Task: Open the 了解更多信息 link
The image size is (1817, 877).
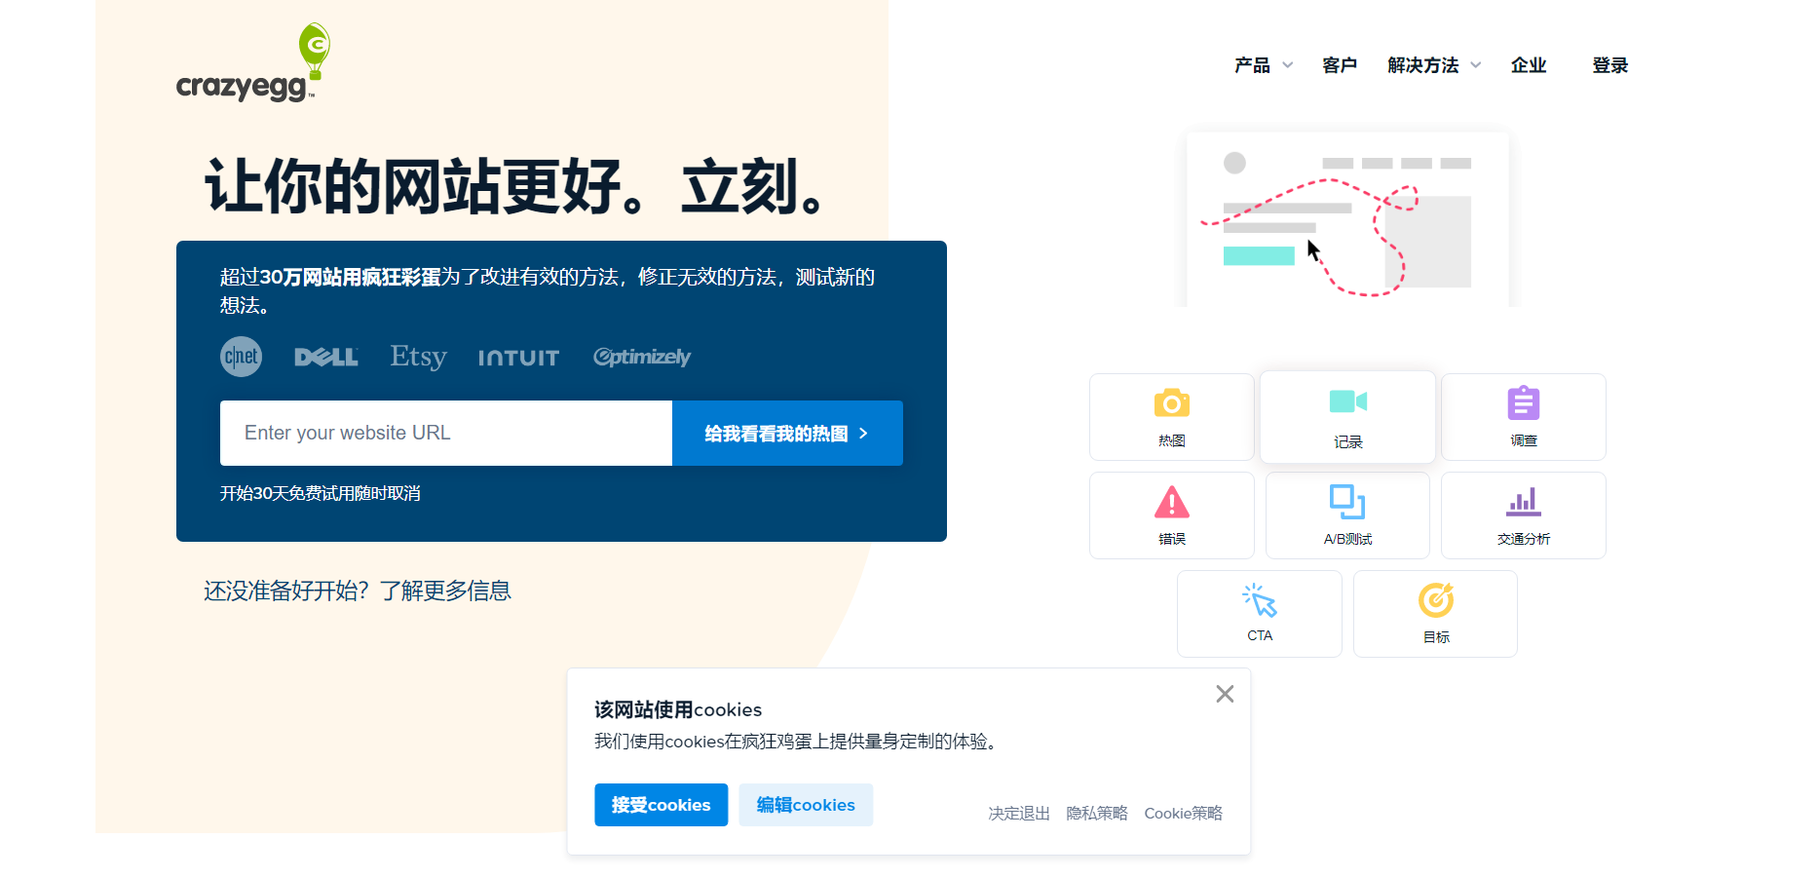Action: pos(445,591)
